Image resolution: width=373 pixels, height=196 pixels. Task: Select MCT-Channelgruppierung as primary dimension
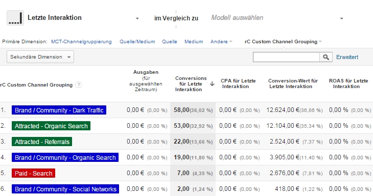point(81,42)
